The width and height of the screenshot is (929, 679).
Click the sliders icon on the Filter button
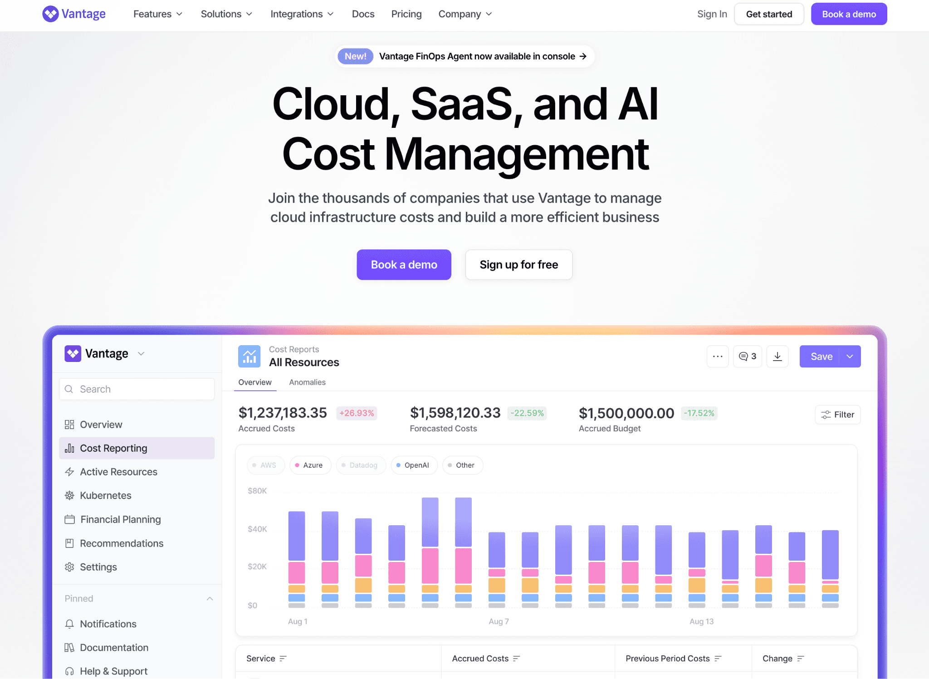(826, 415)
